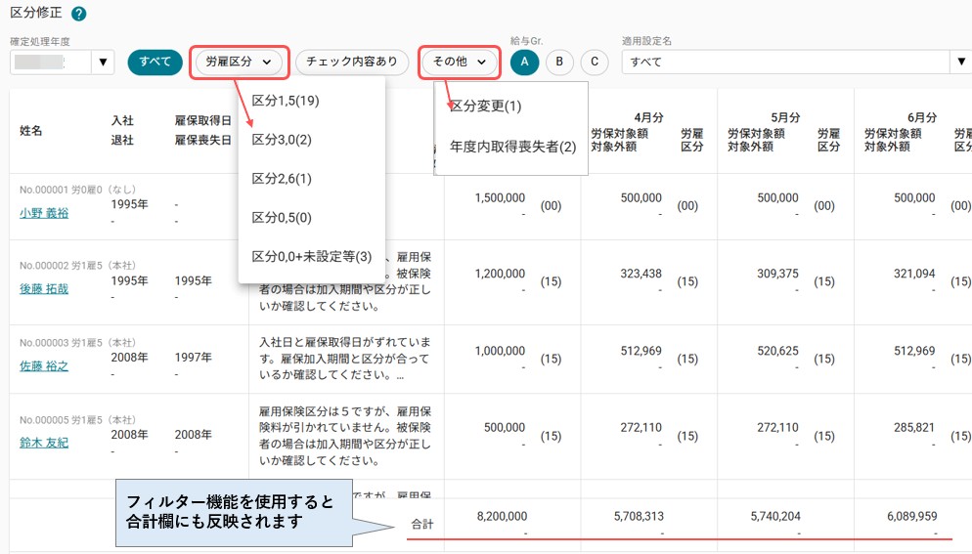Click the 確定処理年度 year field
Image resolution: width=972 pixels, height=554 pixels.
pyautogui.click(x=51, y=62)
